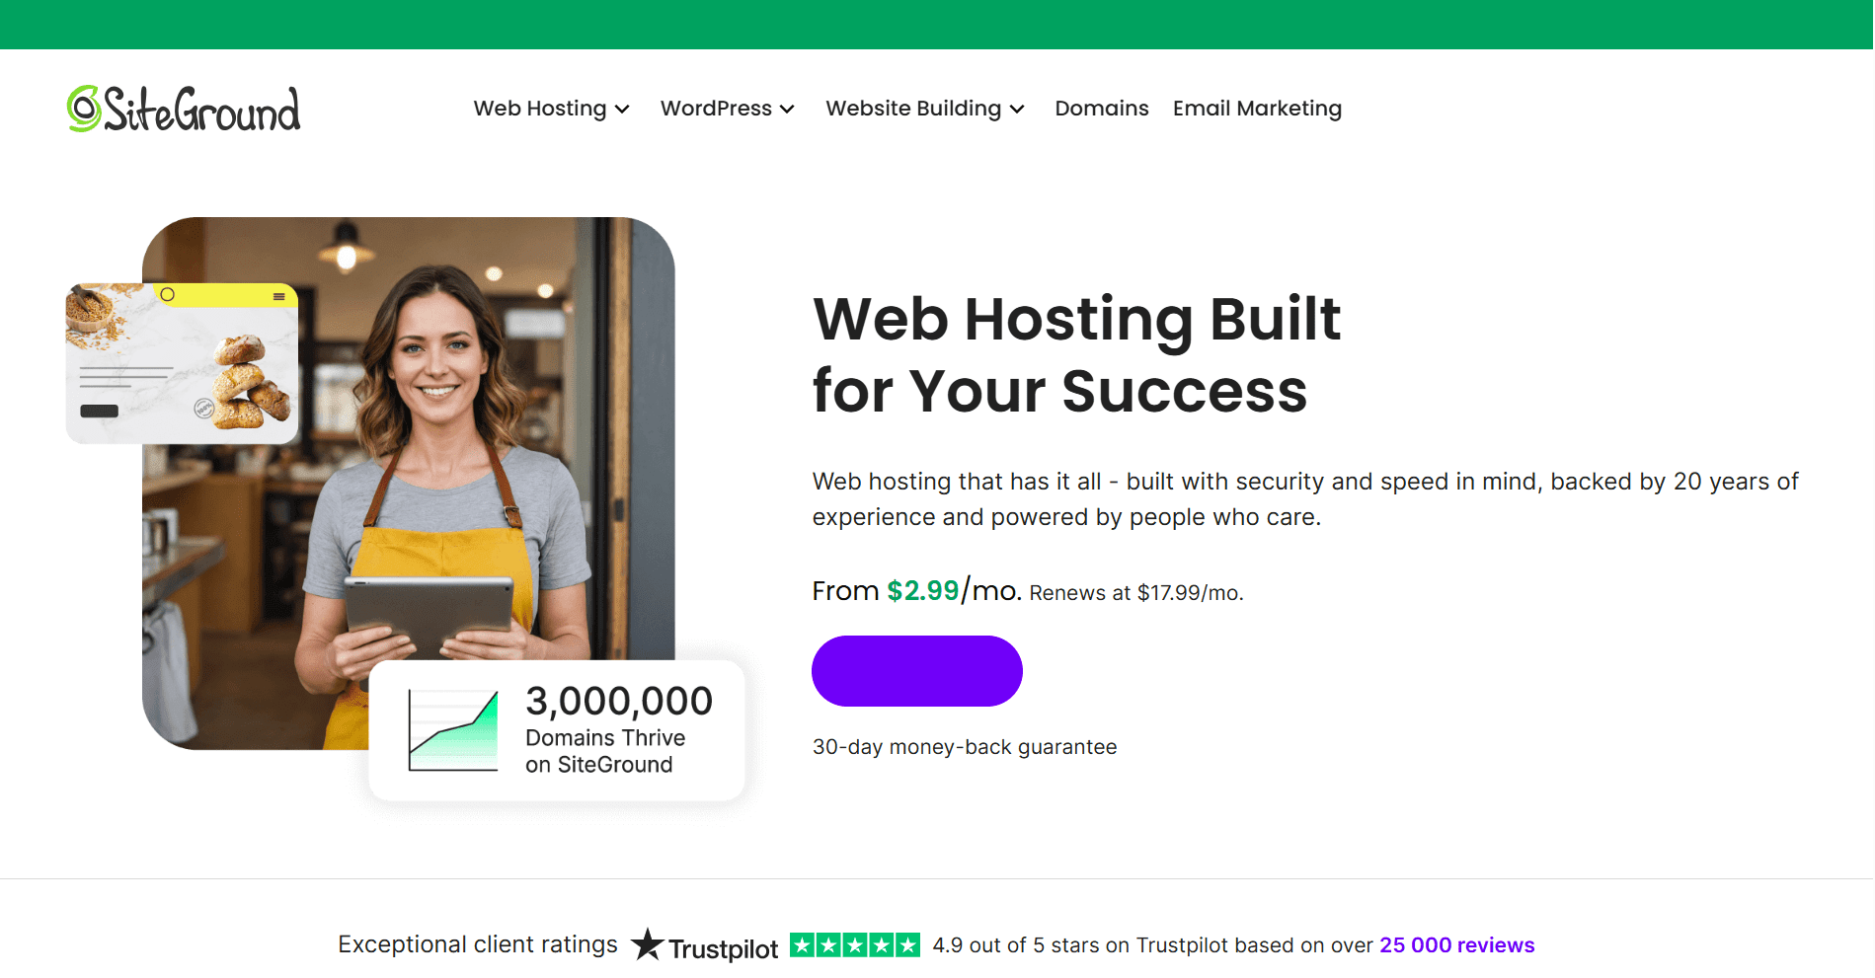Viewport: 1875px width, 978px height.
Task: Expand the WordPress menu chevron
Action: tap(787, 110)
